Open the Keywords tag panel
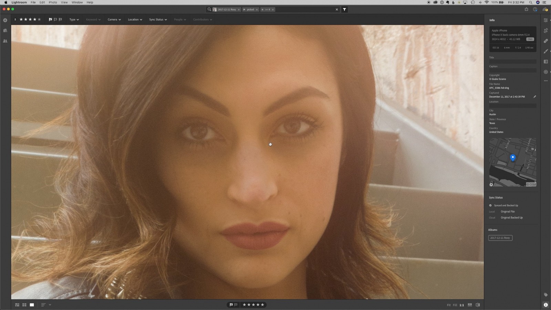 tap(546, 295)
